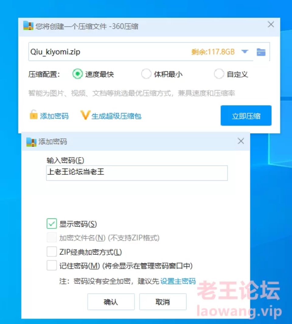This screenshot has height=324, width=292.
Task: Uncheck the 显示密码(S) checkbox
Action: coord(52,224)
